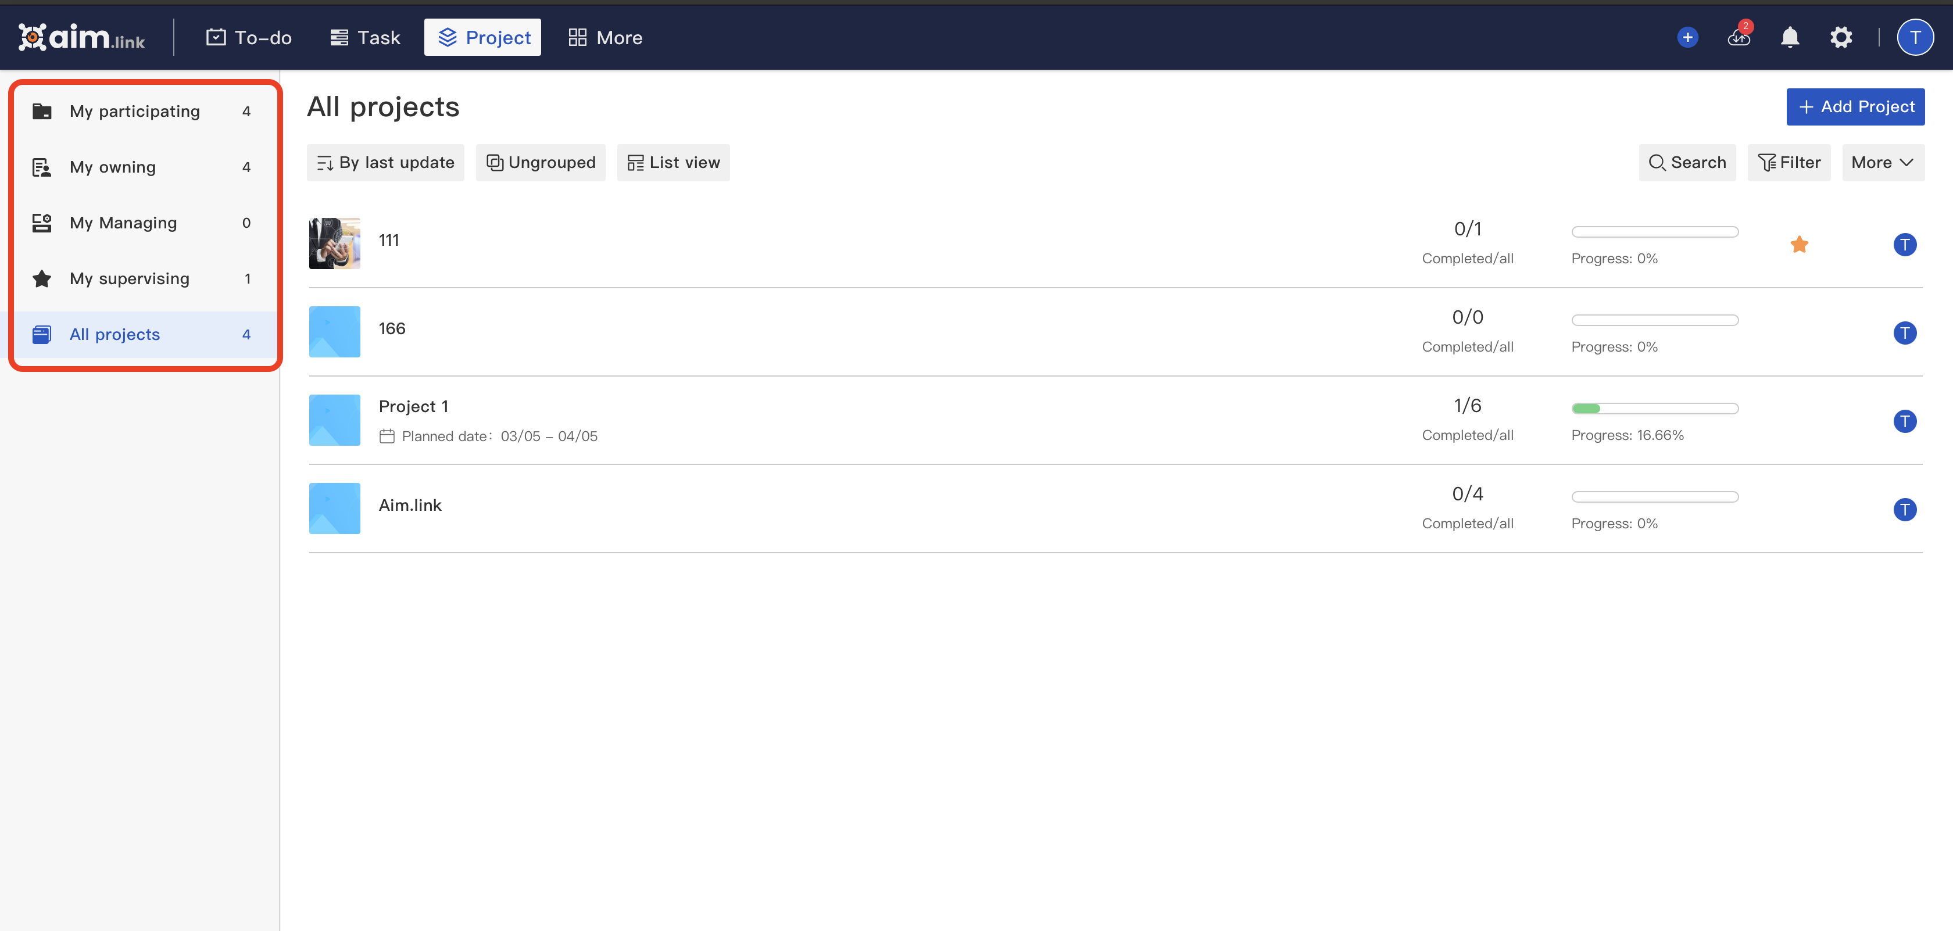Enable List view display mode
1953x931 pixels.
pyautogui.click(x=673, y=162)
